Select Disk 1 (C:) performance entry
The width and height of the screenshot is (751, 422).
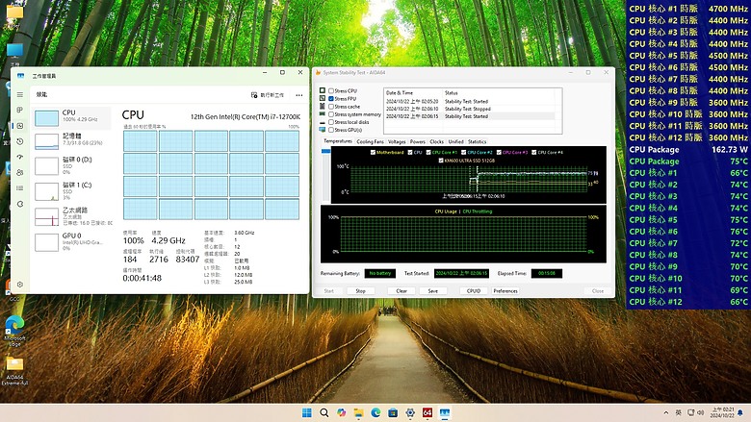click(x=72, y=190)
